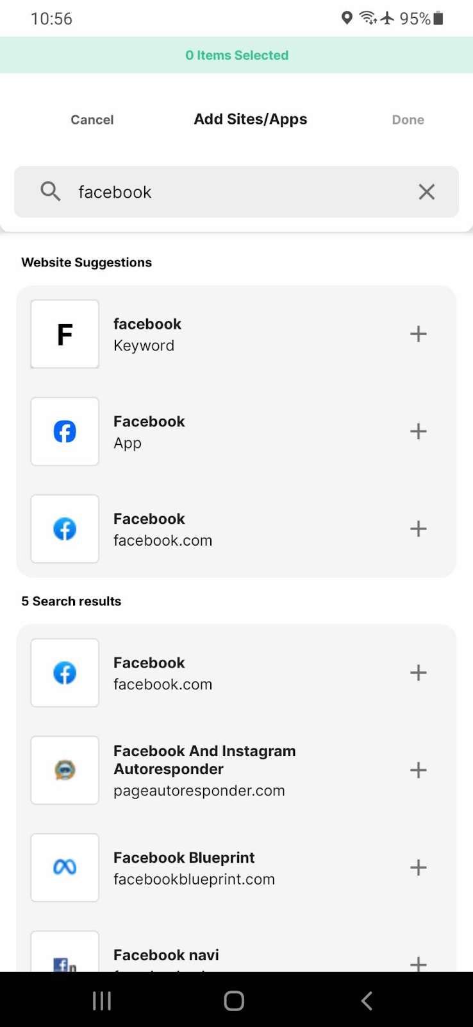Add Facebook And Instagram Autoresponder site
Screen dimensions: 473x1027
pyautogui.click(x=418, y=770)
